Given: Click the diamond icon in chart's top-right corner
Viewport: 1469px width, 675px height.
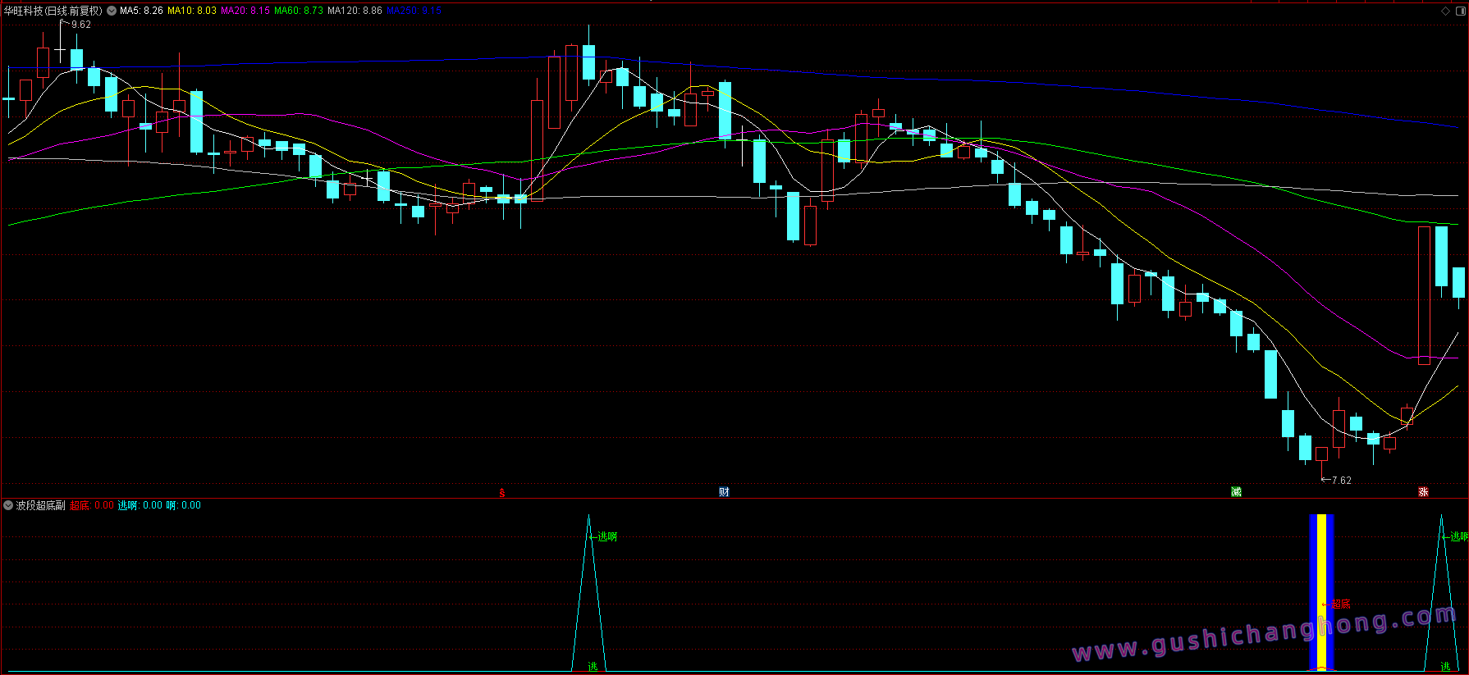Looking at the screenshot, I should point(1445,11).
